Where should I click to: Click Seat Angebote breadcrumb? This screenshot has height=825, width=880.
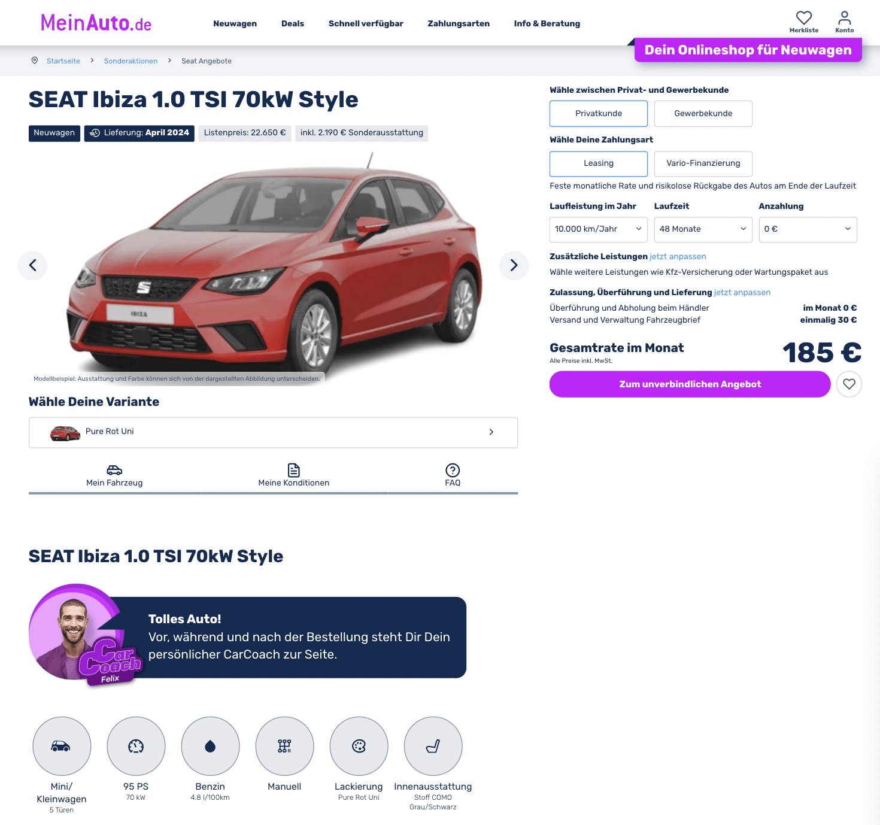207,61
